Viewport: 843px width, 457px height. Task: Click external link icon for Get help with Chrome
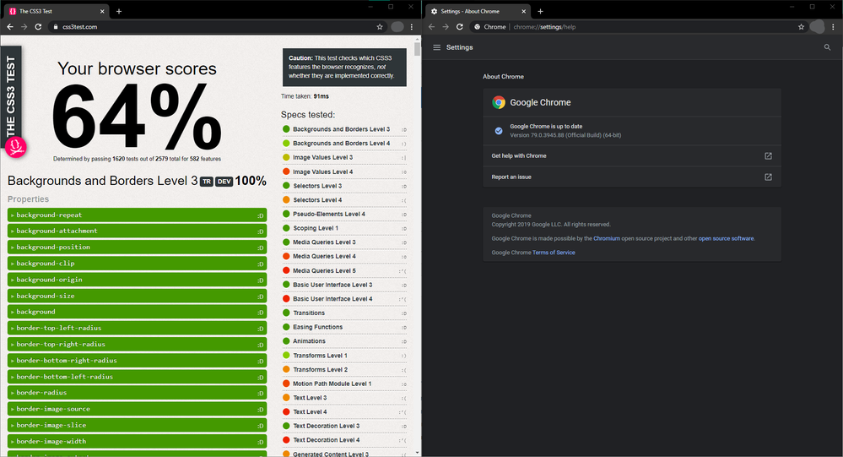point(768,156)
